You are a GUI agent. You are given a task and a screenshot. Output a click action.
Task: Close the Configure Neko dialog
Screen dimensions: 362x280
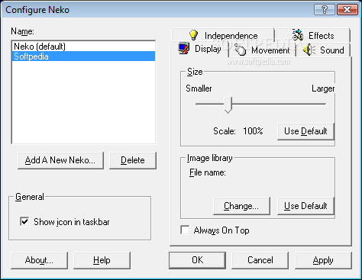click(347, 10)
